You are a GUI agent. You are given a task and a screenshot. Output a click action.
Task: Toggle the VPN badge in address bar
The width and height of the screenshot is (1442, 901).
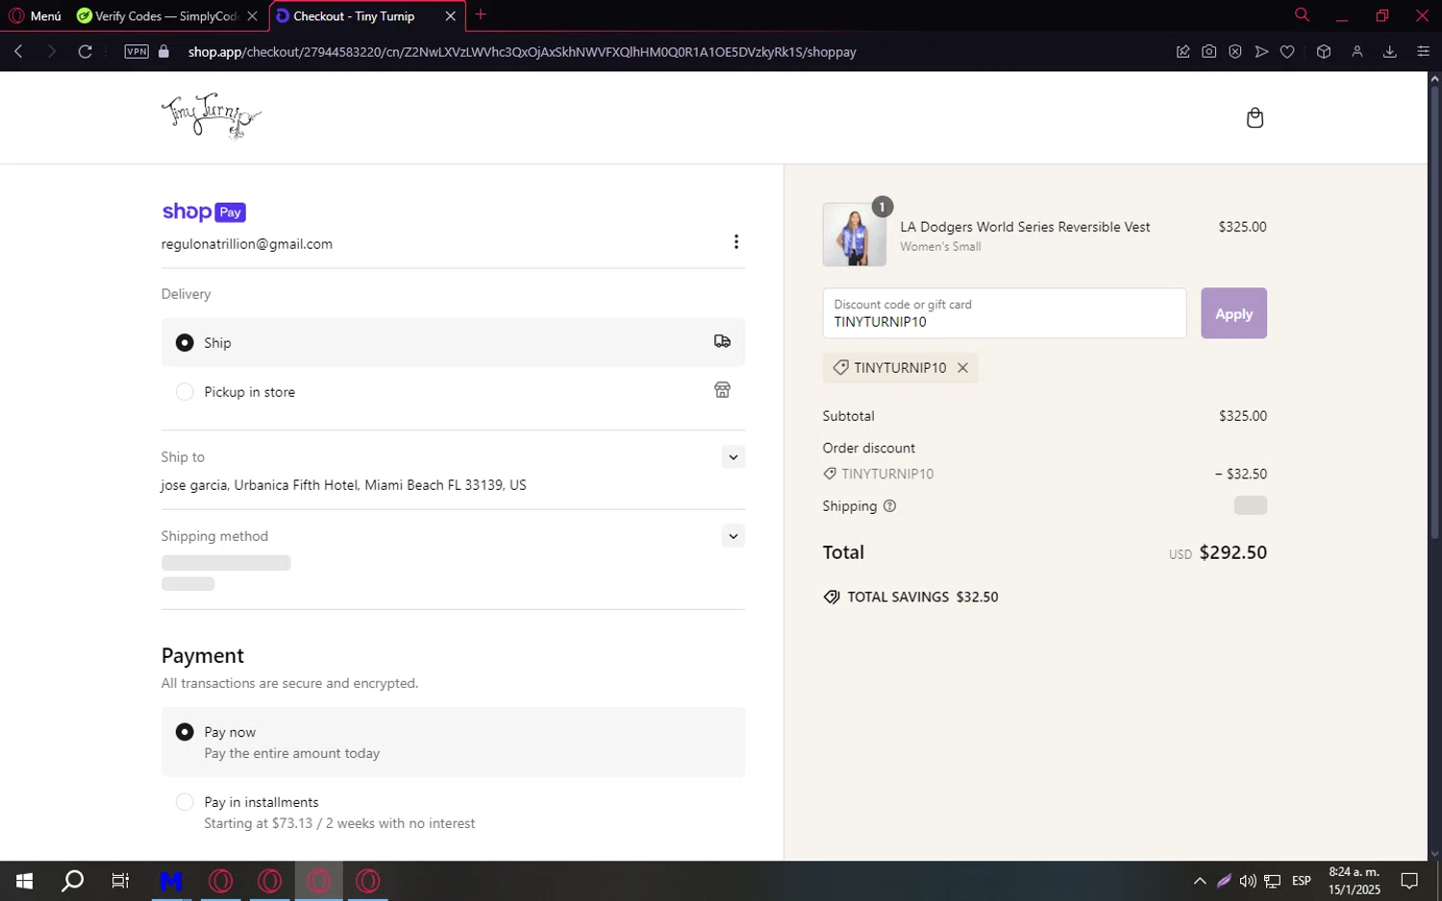pyautogui.click(x=137, y=52)
